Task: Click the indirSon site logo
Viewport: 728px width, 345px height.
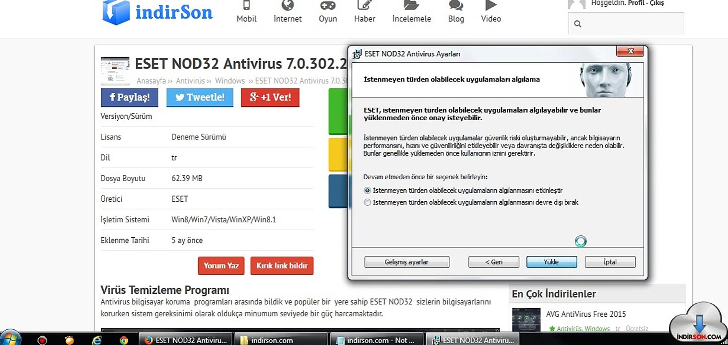Action: point(157,12)
